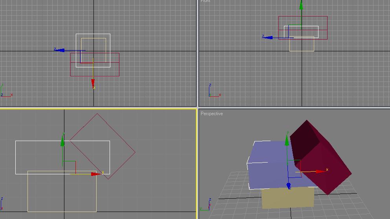
Task: Open the Perspective viewport label menu
Action: 212,114
